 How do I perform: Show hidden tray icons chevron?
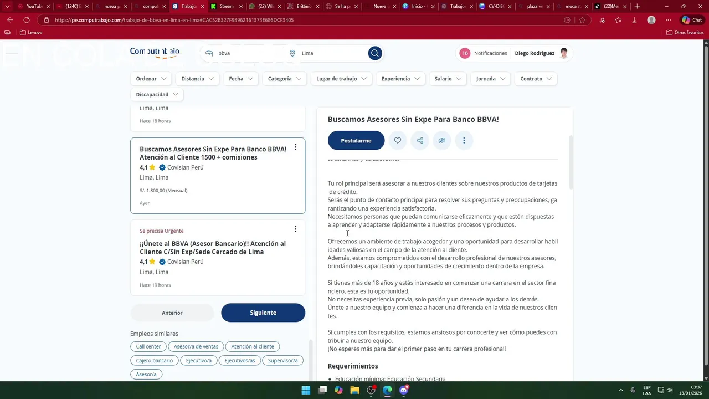coord(620,390)
